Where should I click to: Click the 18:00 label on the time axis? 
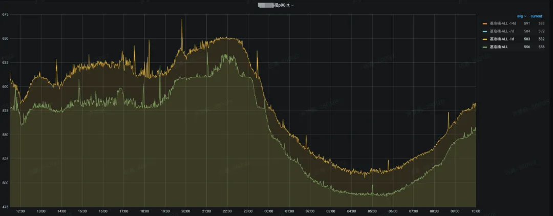coord(144,211)
